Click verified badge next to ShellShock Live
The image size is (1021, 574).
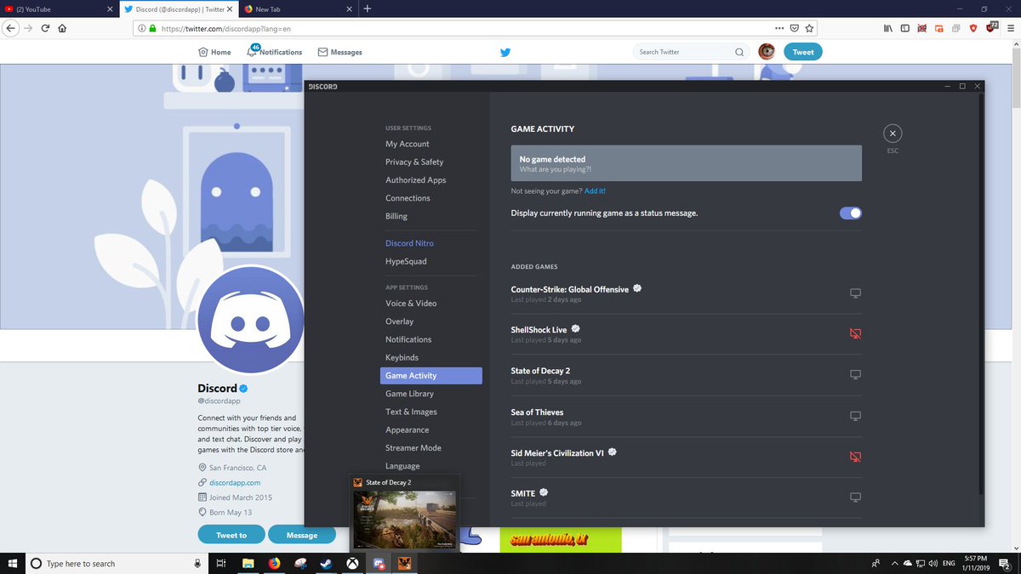coord(576,329)
